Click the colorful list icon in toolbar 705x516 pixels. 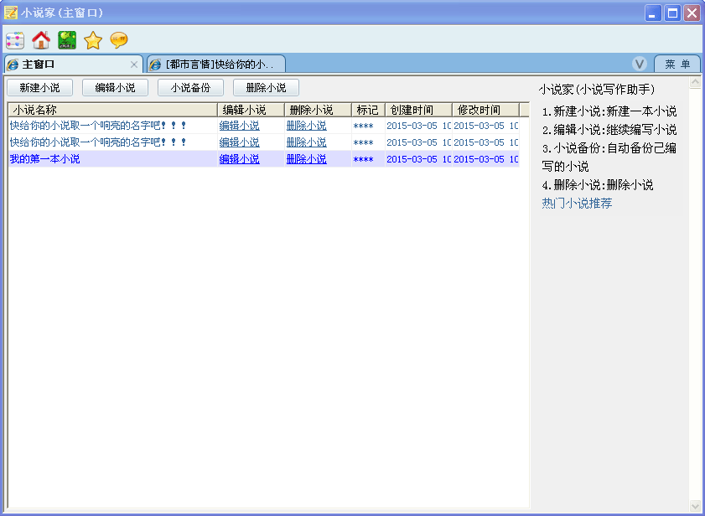point(15,40)
